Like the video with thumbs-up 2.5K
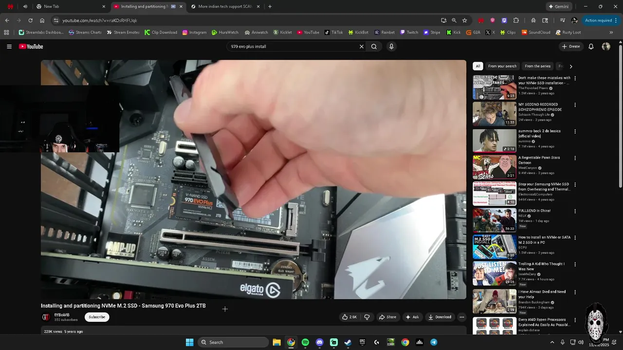The image size is (623, 350). coord(349,317)
